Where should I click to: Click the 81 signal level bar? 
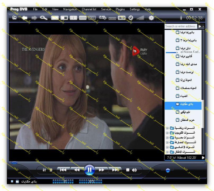click(x=63, y=181)
